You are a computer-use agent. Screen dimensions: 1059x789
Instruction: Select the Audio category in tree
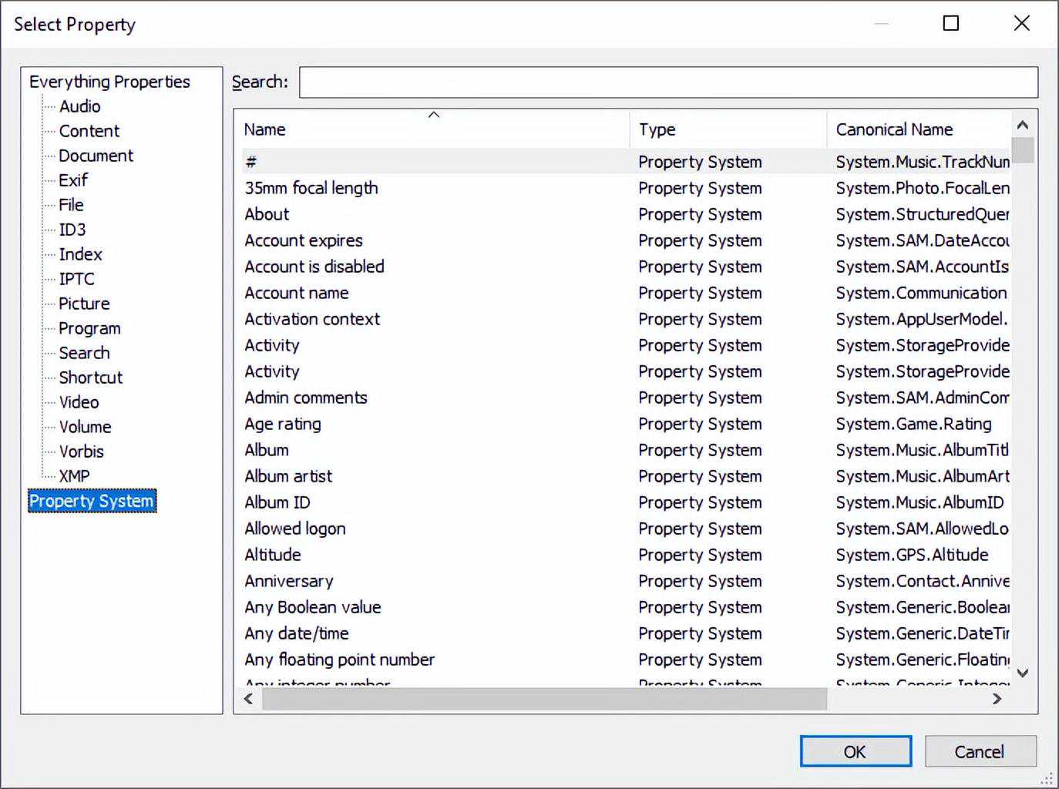coord(79,106)
